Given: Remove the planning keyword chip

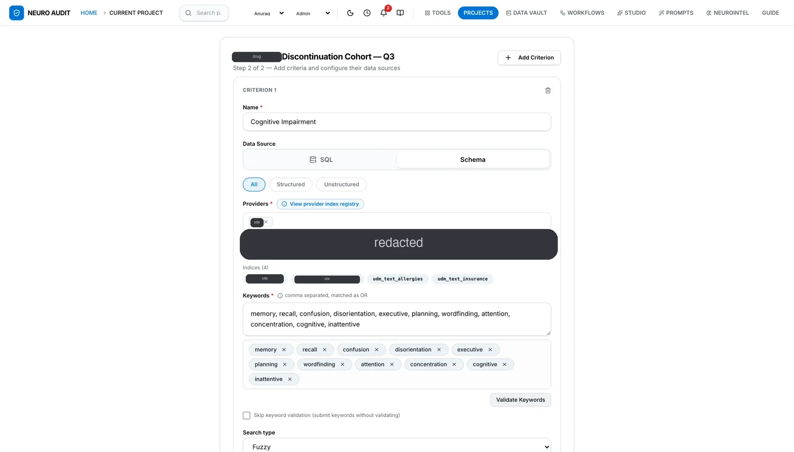Looking at the screenshot, I should click(x=285, y=365).
